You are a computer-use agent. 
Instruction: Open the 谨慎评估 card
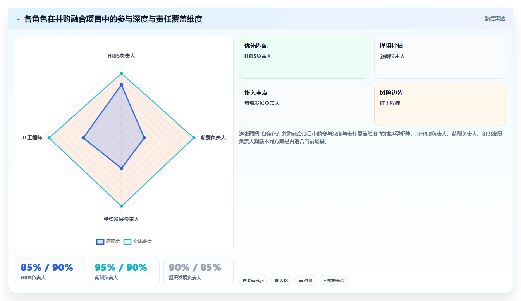tap(440, 57)
